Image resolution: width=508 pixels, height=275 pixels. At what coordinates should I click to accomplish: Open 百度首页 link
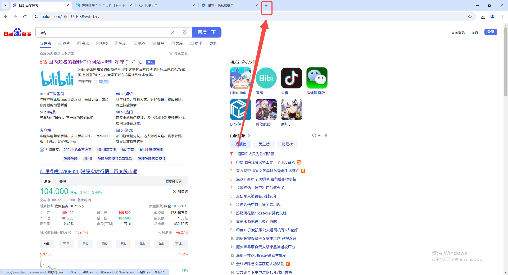click(458, 32)
